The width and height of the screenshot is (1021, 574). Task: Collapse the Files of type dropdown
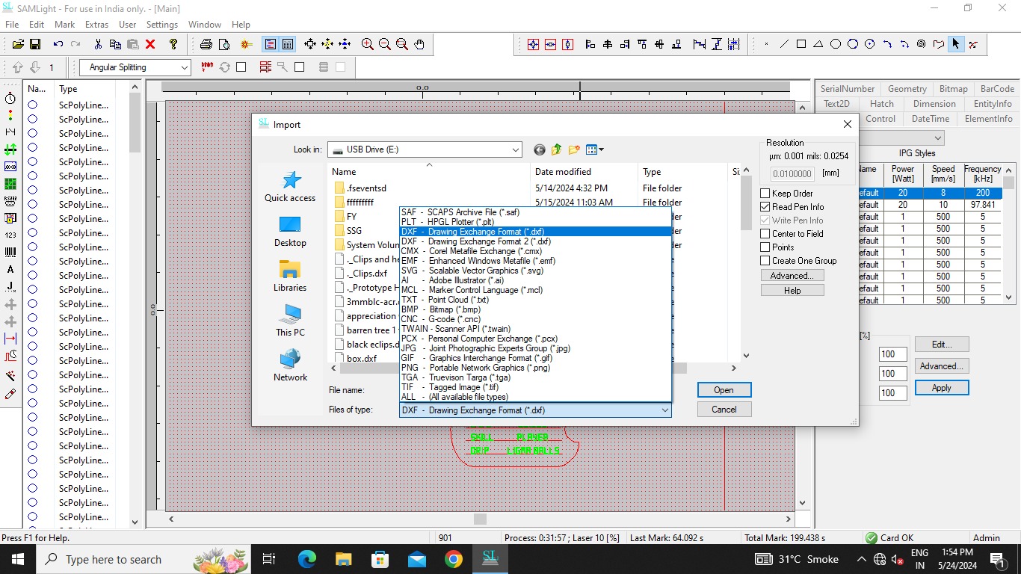coord(664,410)
